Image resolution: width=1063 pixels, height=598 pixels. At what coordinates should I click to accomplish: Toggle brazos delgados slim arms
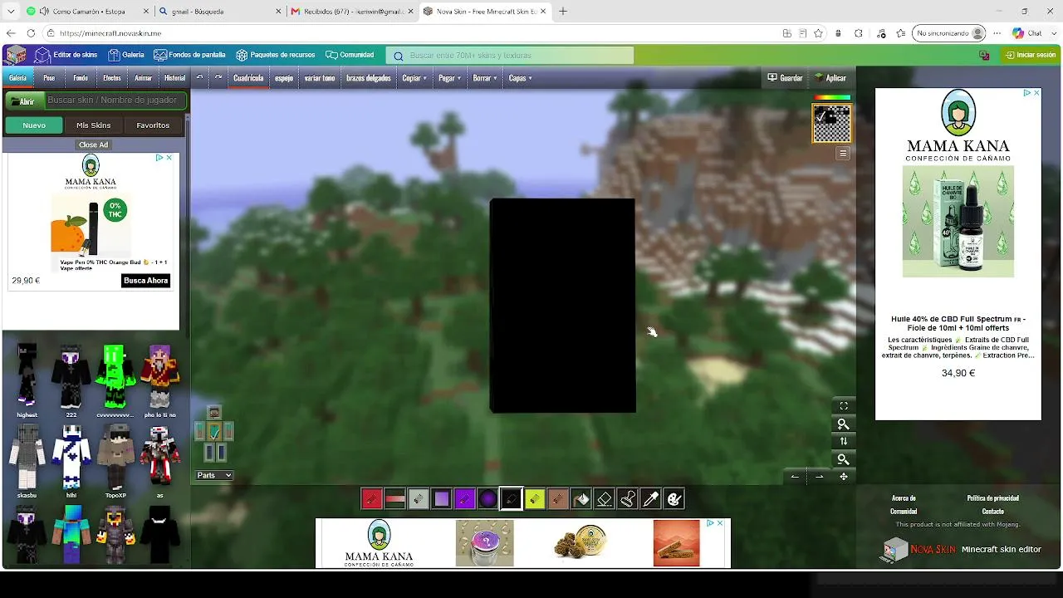[368, 78]
